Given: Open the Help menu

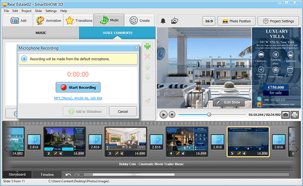Looking at the screenshot, I should pos(63,11).
